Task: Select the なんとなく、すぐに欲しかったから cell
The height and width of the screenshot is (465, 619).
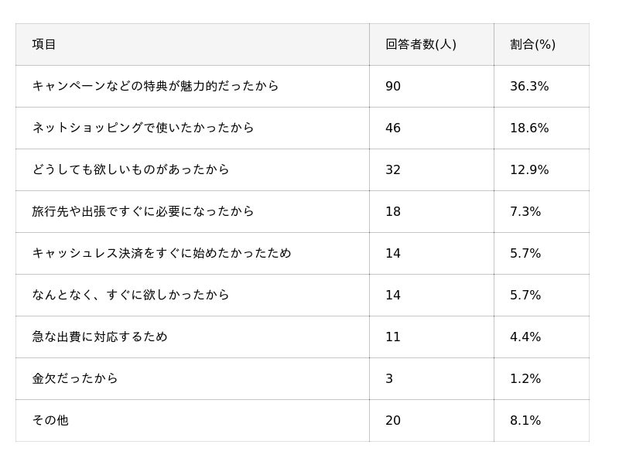Action: [x=131, y=296]
